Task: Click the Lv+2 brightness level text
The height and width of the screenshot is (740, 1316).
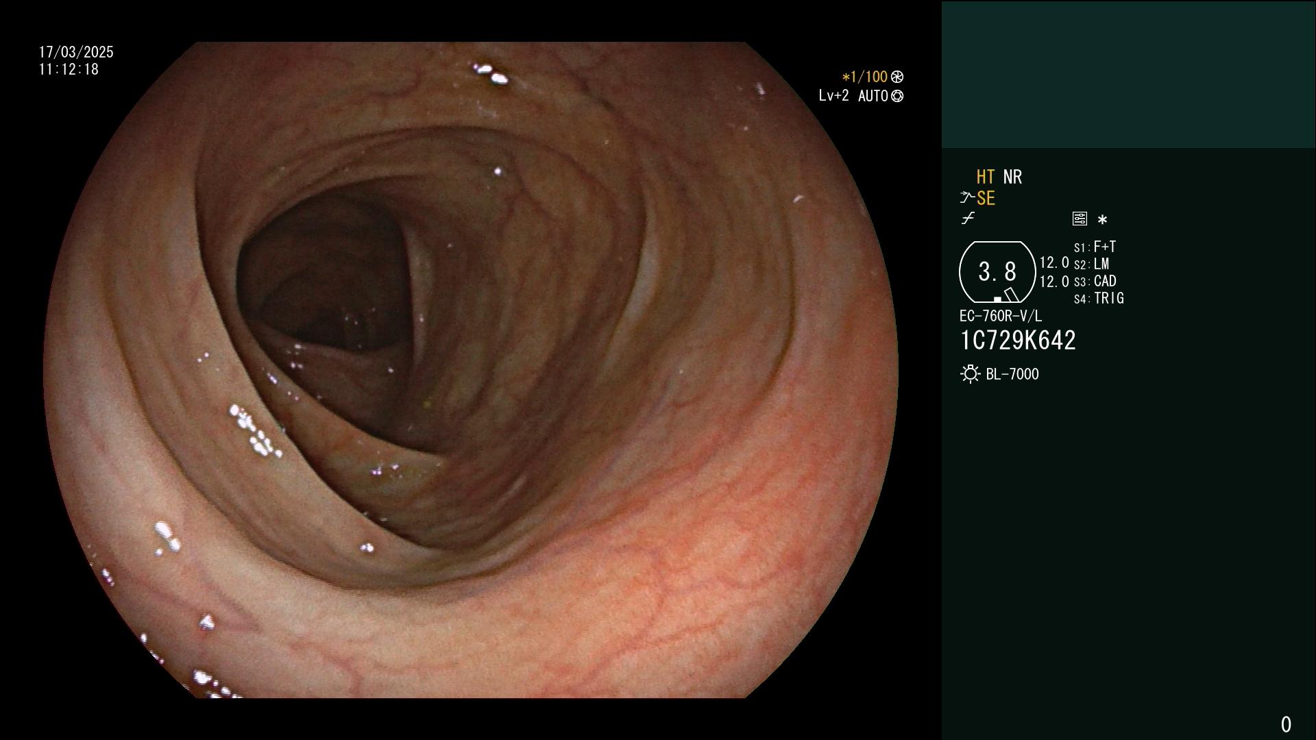Action: point(833,96)
